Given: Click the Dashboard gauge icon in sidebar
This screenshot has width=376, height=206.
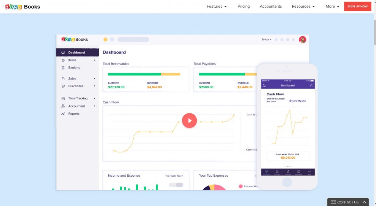Looking at the screenshot, I should [63, 52].
